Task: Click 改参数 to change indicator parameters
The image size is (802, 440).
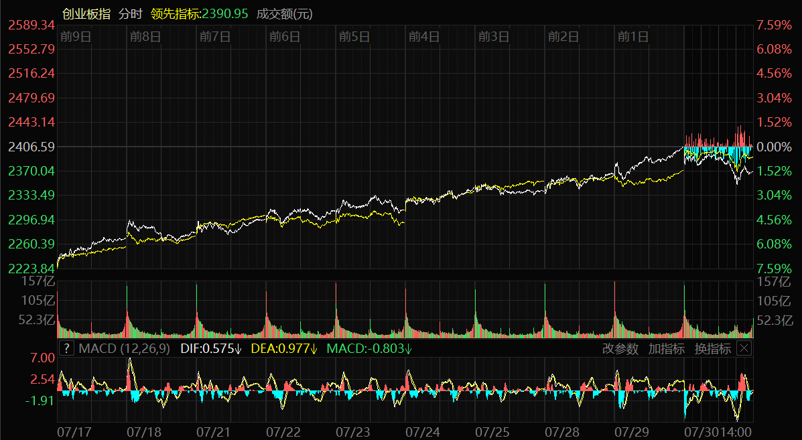Action: (x=620, y=348)
